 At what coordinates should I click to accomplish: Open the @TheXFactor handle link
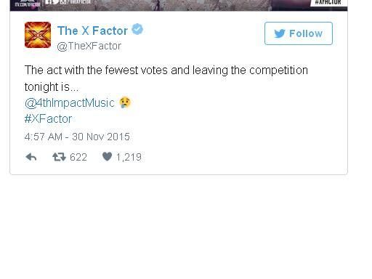pyautogui.click(x=89, y=46)
